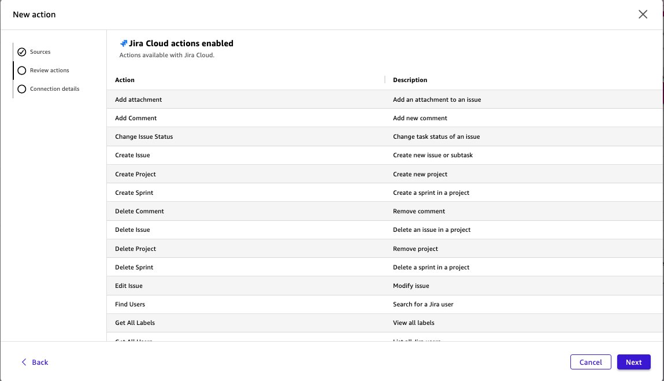Viewport: 664px width, 381px height.
Task: Select the Add attachment action row
Action: click(x=231, y=99)
